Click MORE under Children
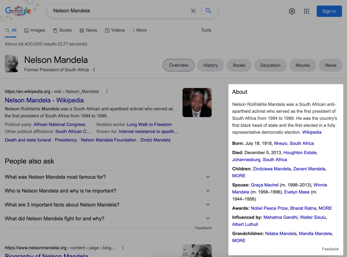This screenshot has height=257, width=347. point(239,176)
